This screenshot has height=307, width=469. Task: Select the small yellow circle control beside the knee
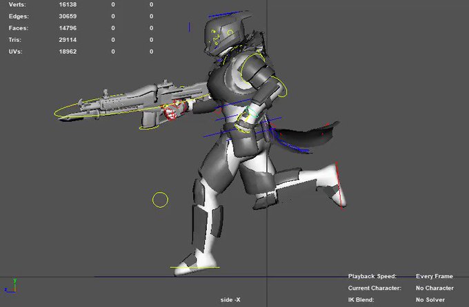point(160,200)
